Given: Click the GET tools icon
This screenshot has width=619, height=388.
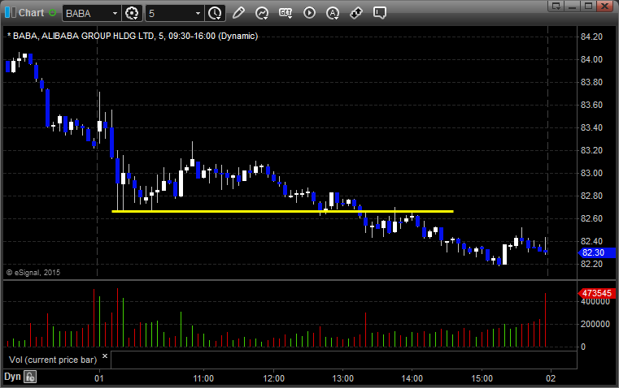Looking at the screenshot, I should coord(286,13).
